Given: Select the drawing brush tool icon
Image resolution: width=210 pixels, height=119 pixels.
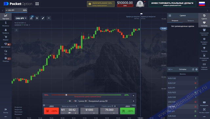Looking at the screenshot, I should click(x=43, y=18).
